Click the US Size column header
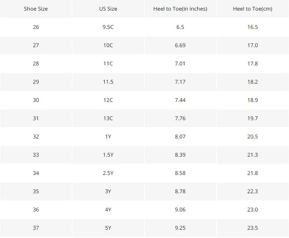Viewport: 289px width, 238px height. [x=108, y=9]
